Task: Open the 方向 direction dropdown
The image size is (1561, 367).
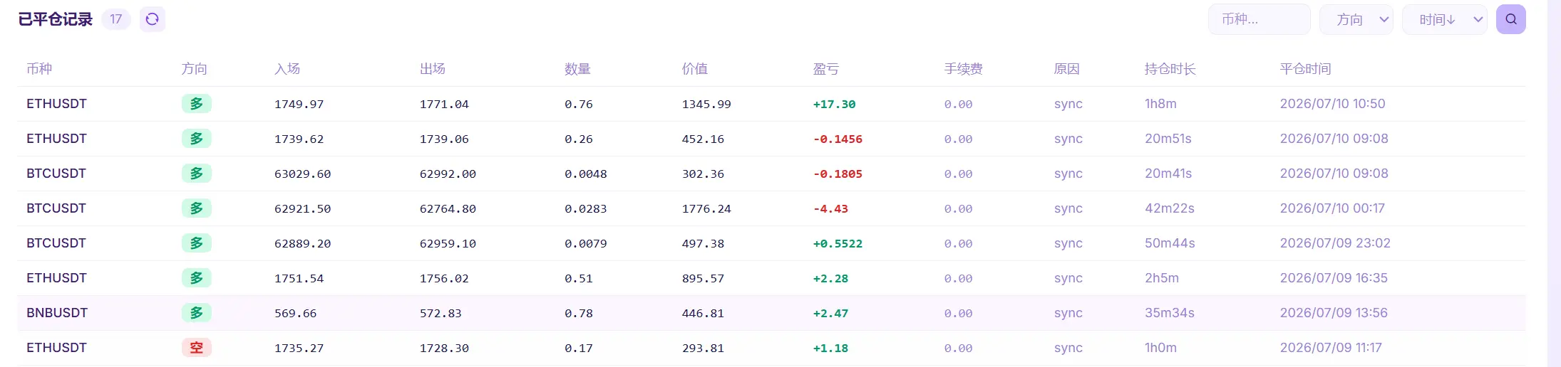Action: (1356, 19)
